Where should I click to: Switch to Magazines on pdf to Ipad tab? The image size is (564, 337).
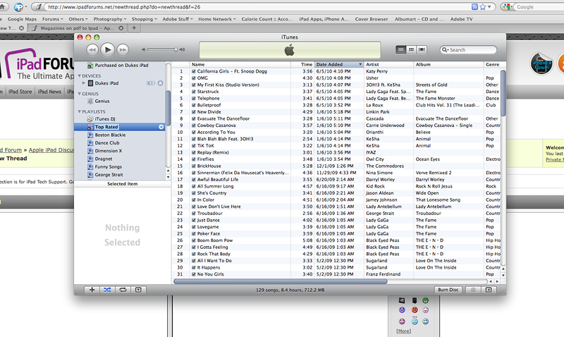tap(78, 27)
